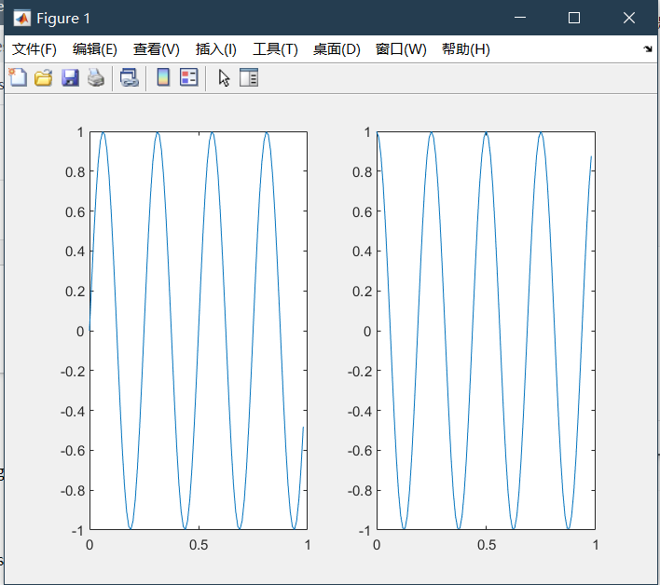Screen dimensions: 660x585
Task: Open the 桌面(D) menu
Action: pos(337,49)
